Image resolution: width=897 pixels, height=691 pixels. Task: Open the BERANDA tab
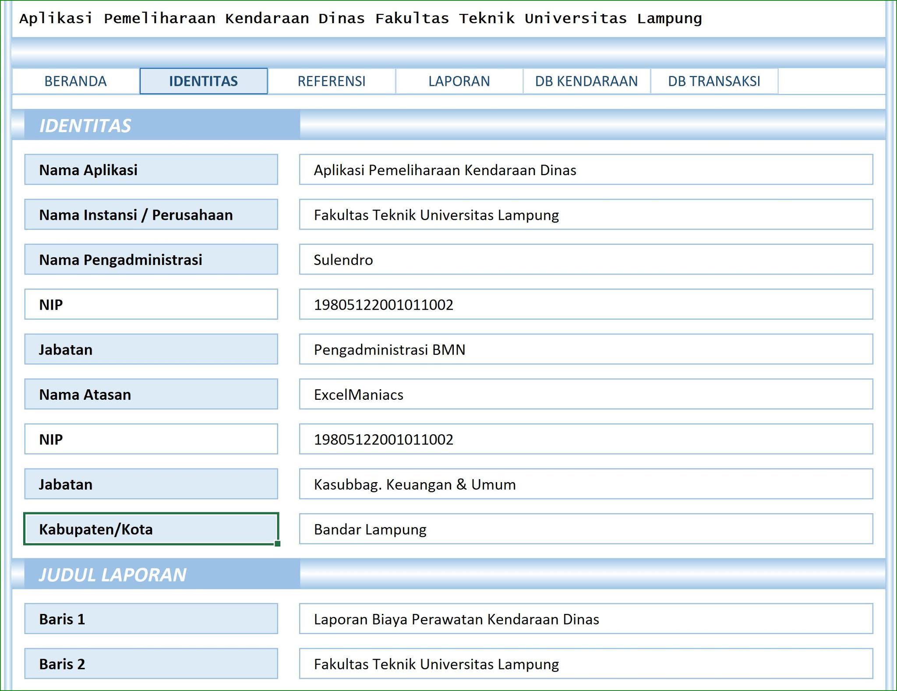pos(75,81)
